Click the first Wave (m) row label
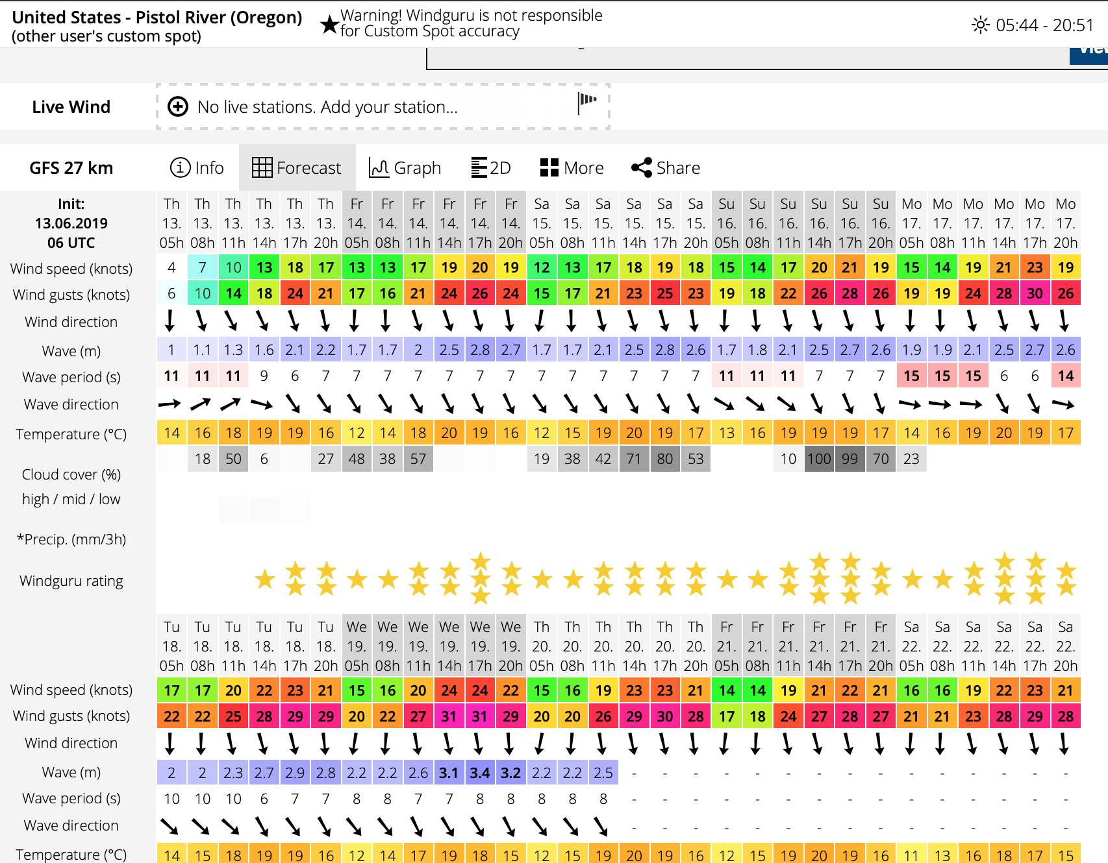1108x863 pixels. click(x=71, y=351)
